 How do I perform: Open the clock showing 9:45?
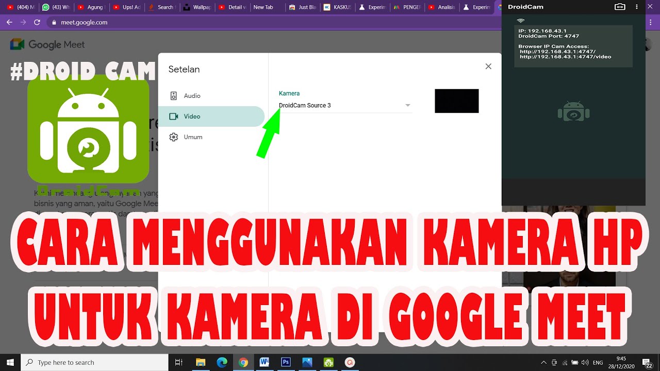(x=621, y=362)
